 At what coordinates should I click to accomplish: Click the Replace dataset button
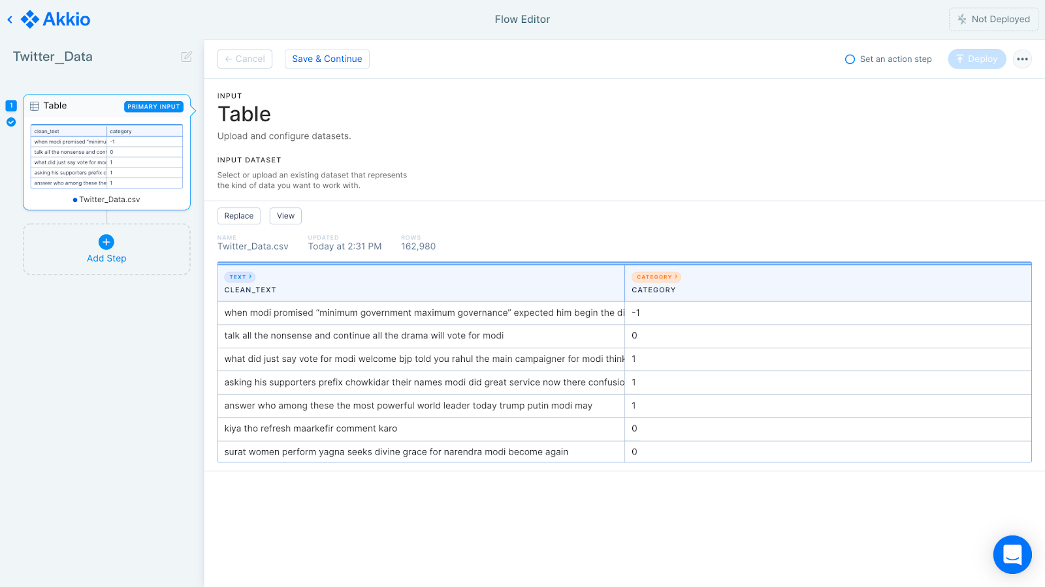tap(239, 216)
